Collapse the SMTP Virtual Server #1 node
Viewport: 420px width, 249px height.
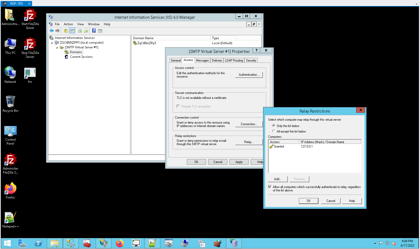coord(57,47)
